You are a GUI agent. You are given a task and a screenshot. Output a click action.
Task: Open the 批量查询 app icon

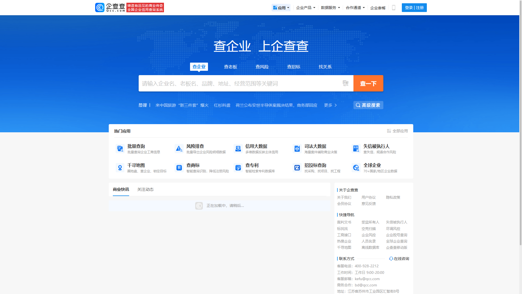coord(120,149)
